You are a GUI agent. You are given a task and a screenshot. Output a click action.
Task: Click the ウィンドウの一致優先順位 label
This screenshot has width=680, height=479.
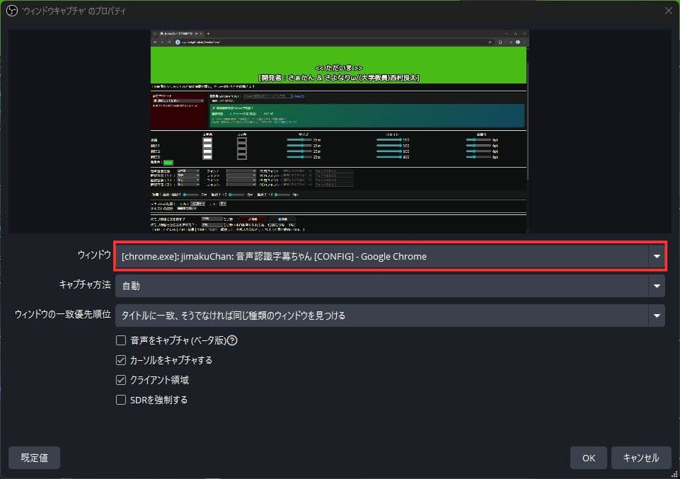point(63,315)
